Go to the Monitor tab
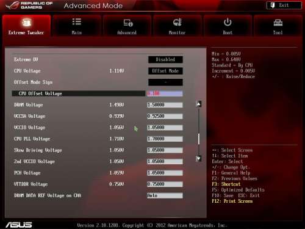The image size is (305, 229). (178, 26)
